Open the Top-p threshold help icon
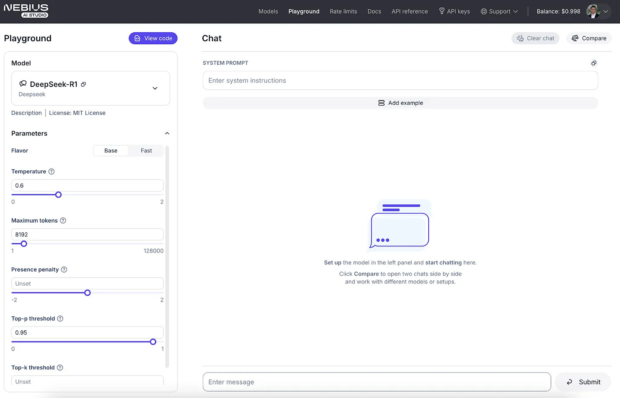The width and height of the screenshot is (620, 398). click(x=60, y=318)
